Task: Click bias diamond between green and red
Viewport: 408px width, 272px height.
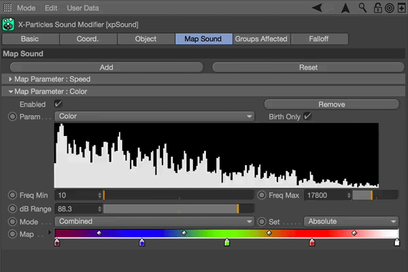Action: click(269, 233)
